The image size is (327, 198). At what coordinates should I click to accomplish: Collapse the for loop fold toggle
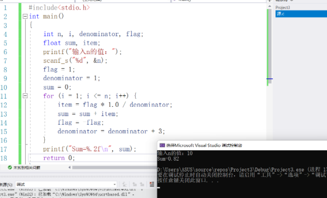pyautogui.click(x=25, y=96)
